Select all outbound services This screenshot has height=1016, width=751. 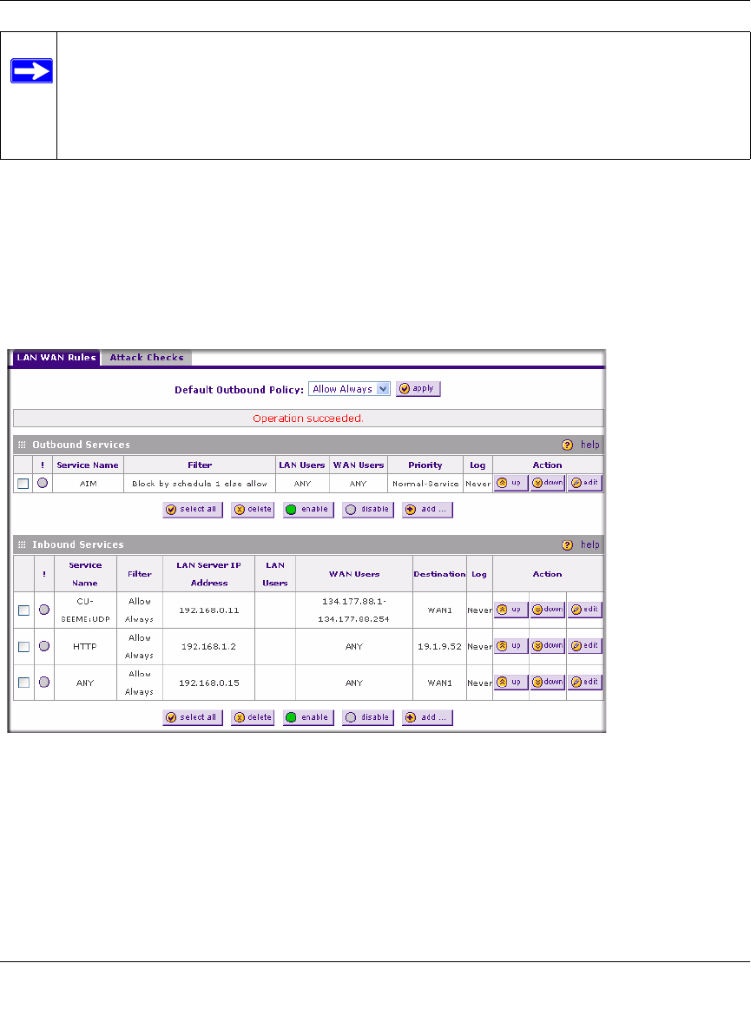pos(193,510)
